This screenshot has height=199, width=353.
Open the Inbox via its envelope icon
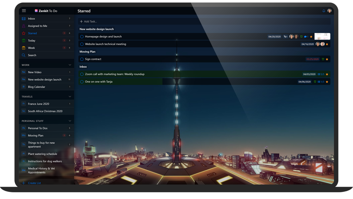23,18
